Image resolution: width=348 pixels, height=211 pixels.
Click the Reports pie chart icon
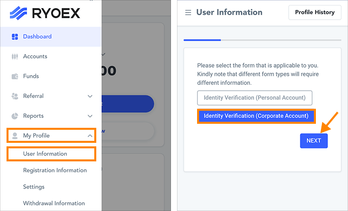[x=15, y=116]
